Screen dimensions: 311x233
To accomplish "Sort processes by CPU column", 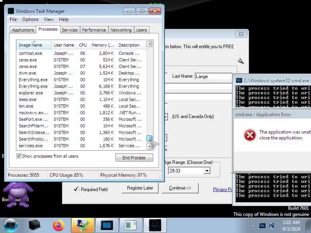I will coord(83,45).
